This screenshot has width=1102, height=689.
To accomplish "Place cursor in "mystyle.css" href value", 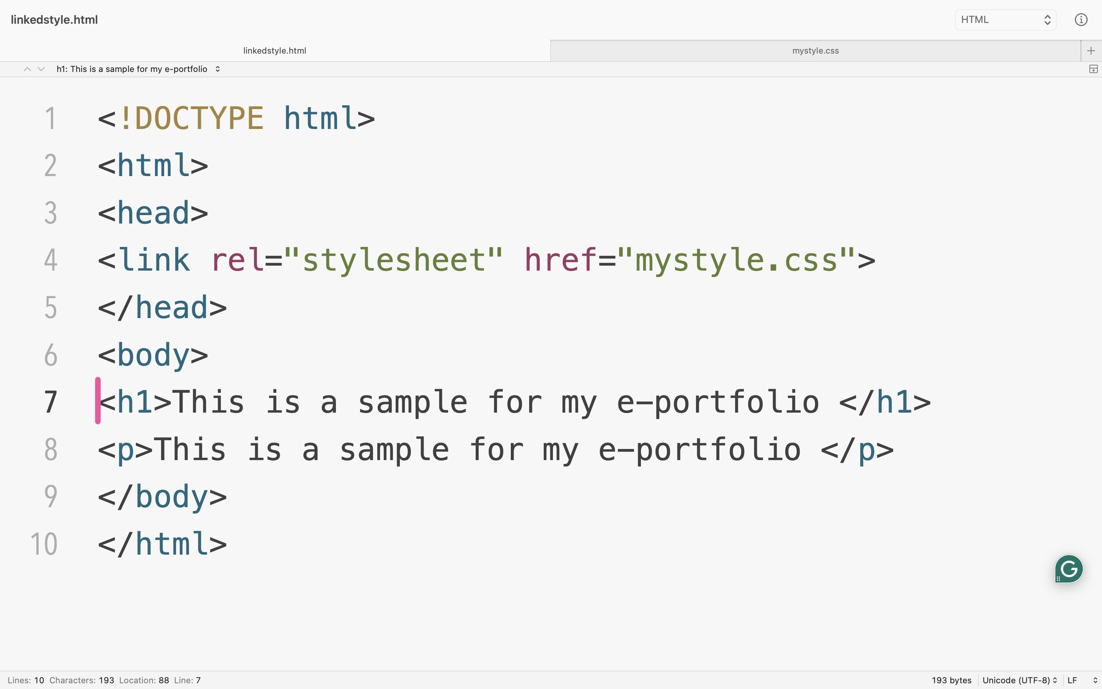I will pyautogui.click(x=736, y=260).
